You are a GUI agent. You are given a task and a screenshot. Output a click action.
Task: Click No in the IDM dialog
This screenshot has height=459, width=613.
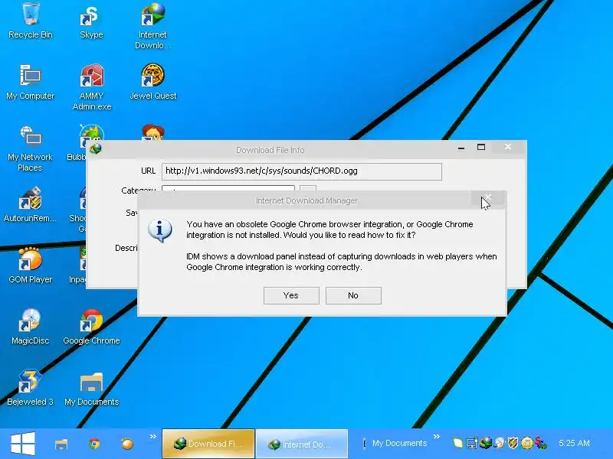click(353, 295)
